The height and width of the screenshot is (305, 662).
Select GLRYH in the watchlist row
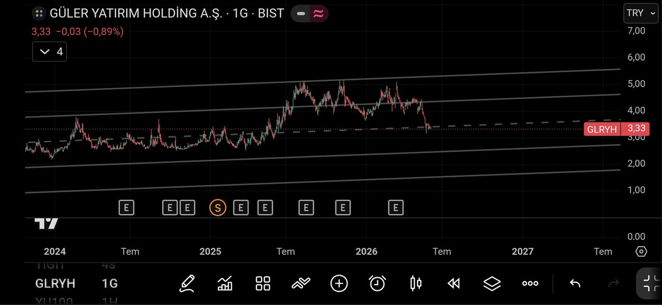pyautogui.click(x=55, y=284)
